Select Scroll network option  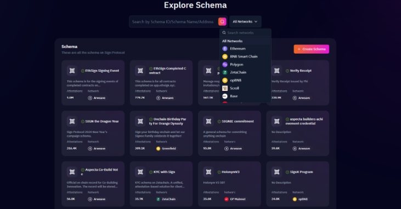click(246, 88)
